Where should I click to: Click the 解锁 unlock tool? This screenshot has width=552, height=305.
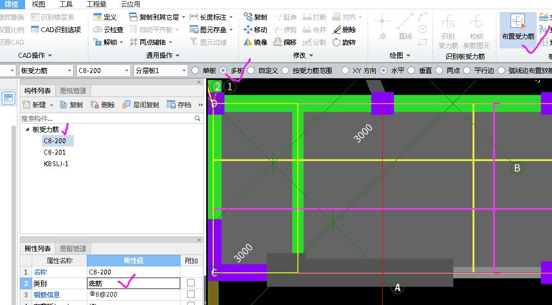pyautogui.click(x=105, y=42)
